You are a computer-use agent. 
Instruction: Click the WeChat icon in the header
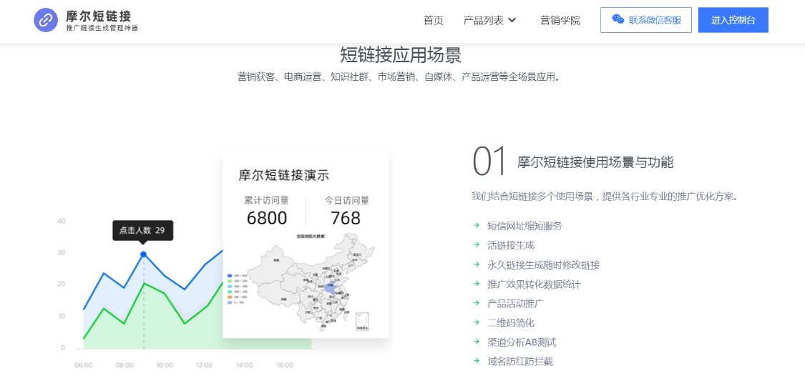coord(618,20)
